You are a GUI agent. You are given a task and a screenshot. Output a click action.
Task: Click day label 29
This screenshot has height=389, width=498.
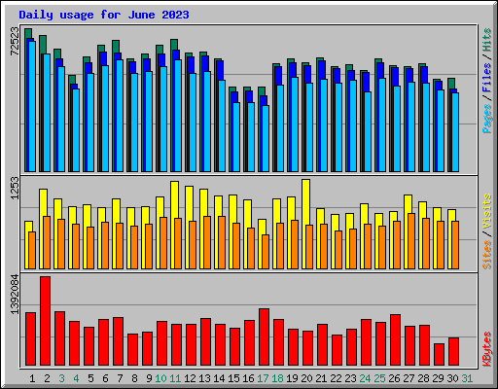click(438, 378)
